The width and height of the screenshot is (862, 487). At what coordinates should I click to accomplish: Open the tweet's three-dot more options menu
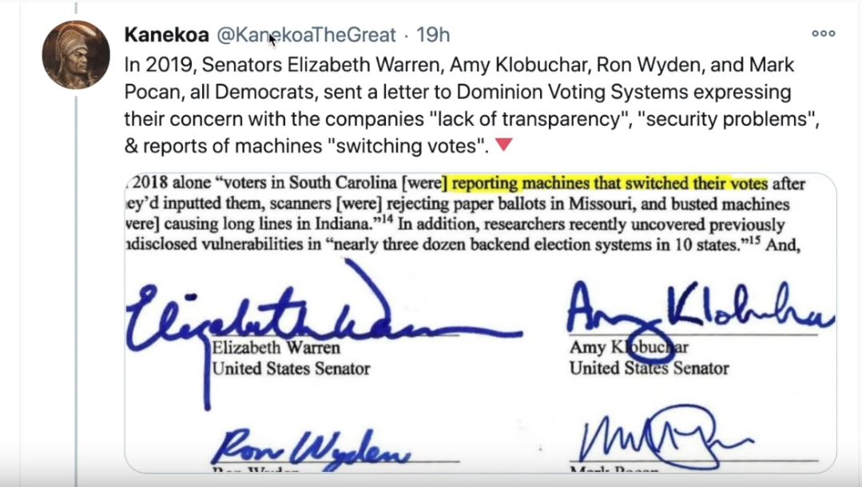coord(824,34)
